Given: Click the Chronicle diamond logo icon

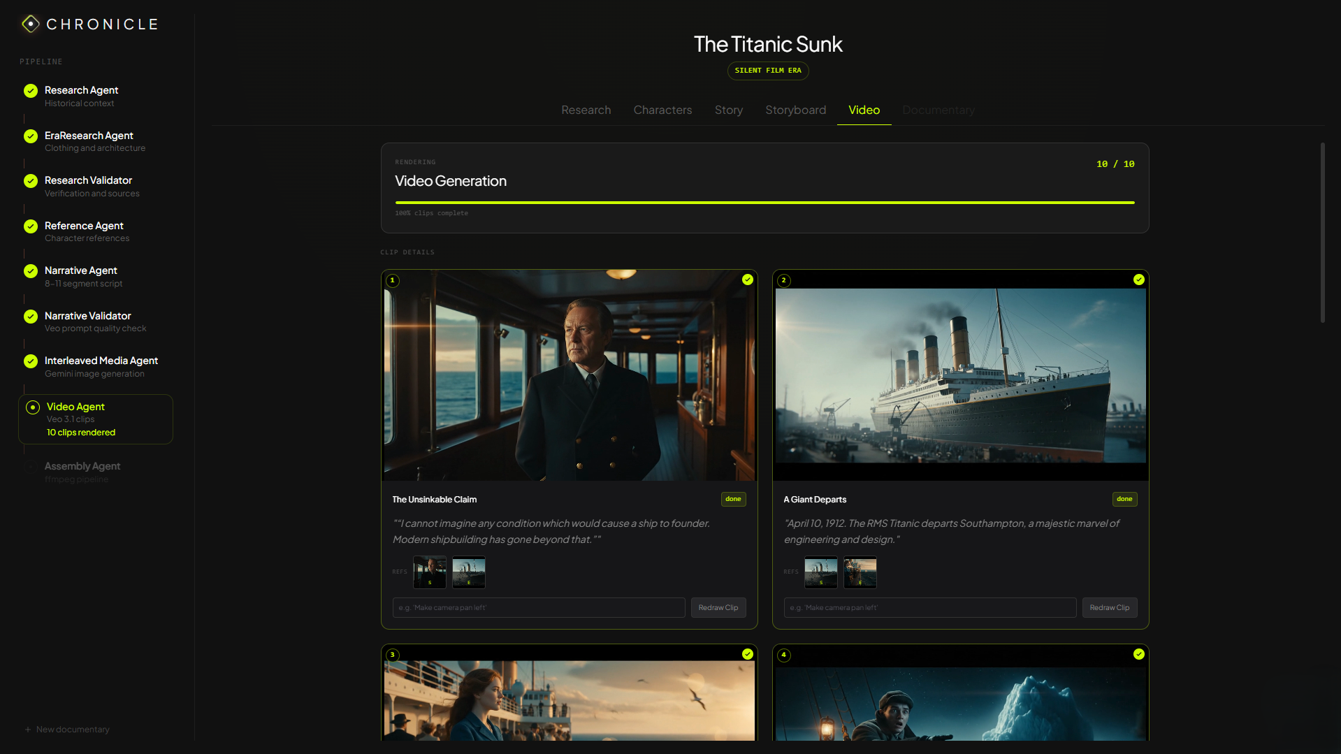Looking at the screenshot, I should 30,24.
